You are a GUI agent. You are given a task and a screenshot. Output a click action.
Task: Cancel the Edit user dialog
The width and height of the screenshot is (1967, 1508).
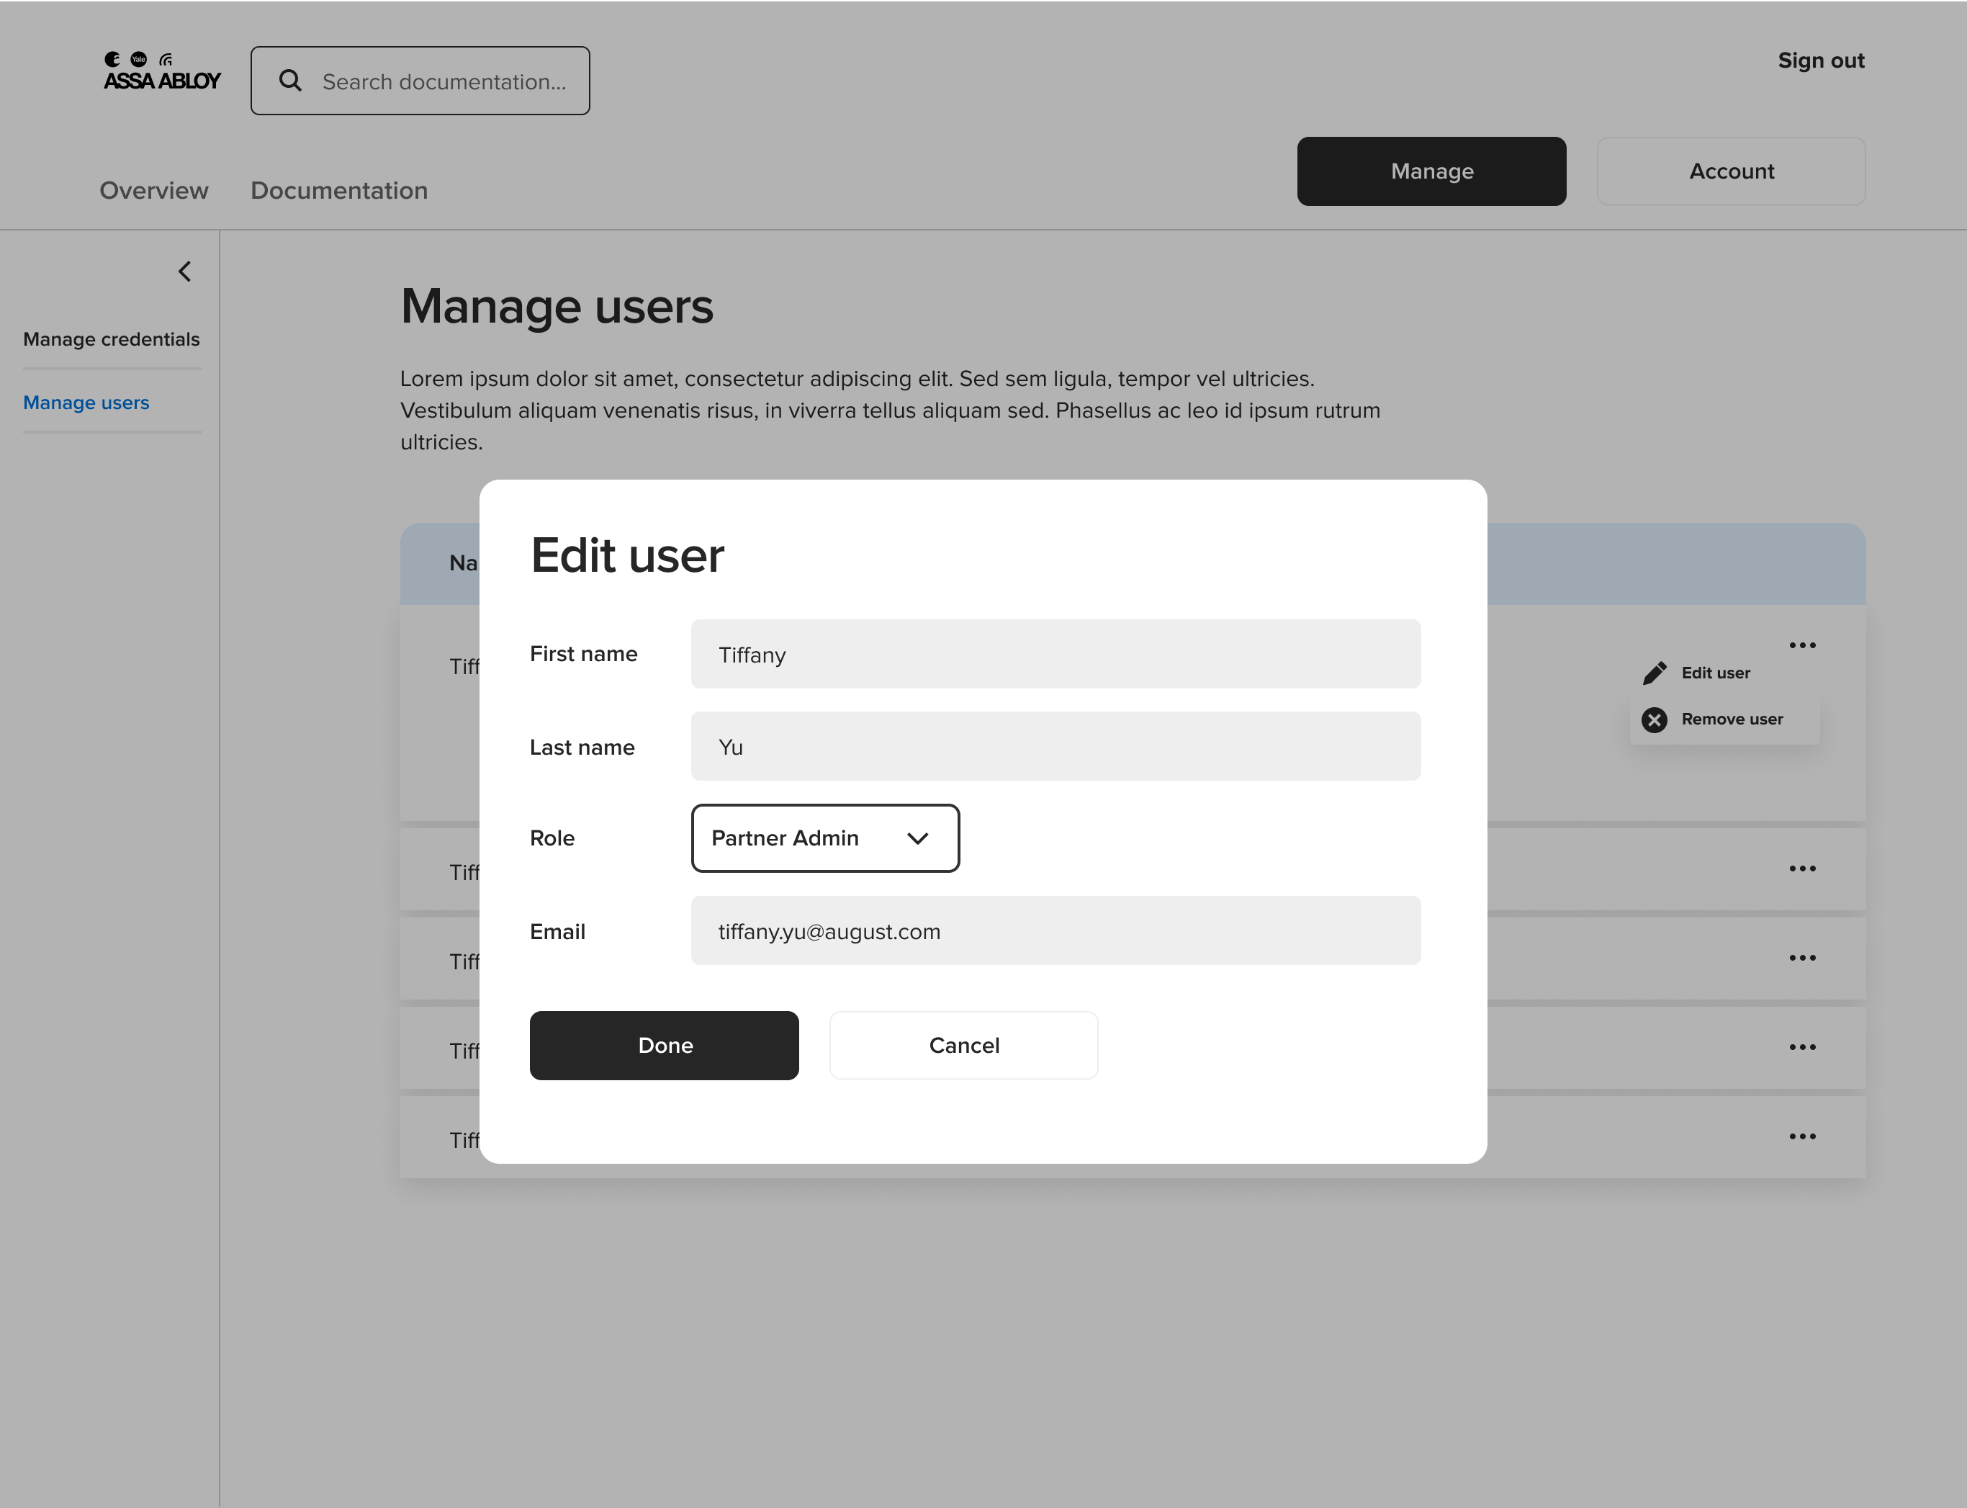click(x=963, y=1046)
